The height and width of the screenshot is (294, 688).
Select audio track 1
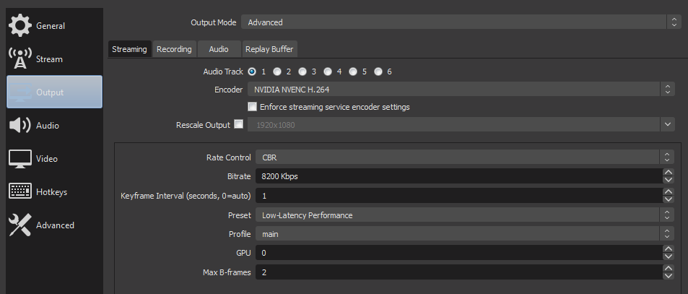[x=252, y=72]
